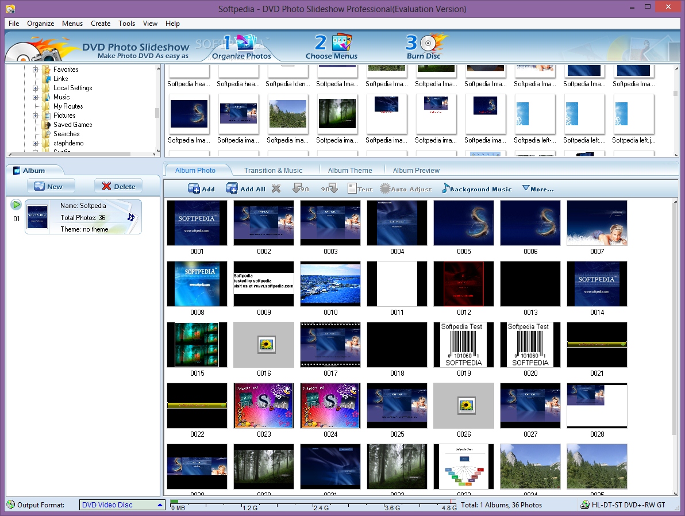This screenshot has height=516, width=685.
Task: Click the Auto Adjust gear icon
Action: (385, 188)
